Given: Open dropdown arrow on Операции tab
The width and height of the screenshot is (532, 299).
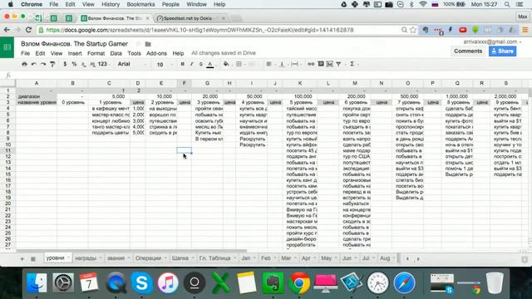Looking at the screenshot, I should click(x=165, y=258).
